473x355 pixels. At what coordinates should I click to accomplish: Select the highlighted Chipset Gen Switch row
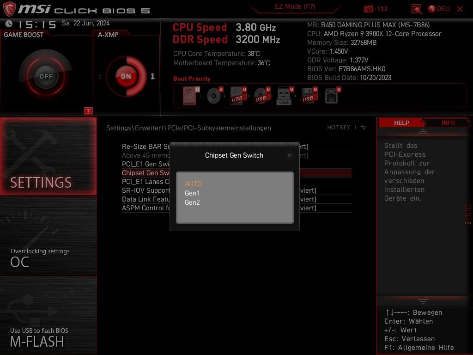236,173
